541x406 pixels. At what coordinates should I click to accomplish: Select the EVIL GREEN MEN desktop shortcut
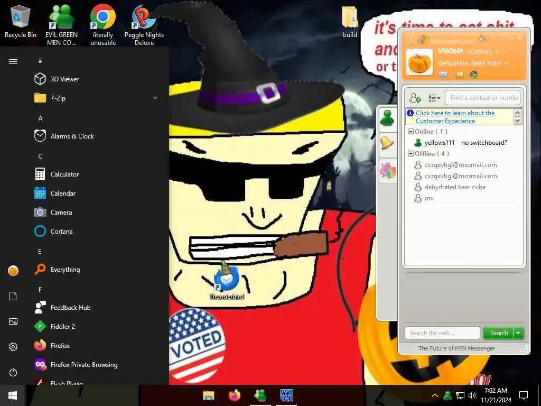pos(61,25)
